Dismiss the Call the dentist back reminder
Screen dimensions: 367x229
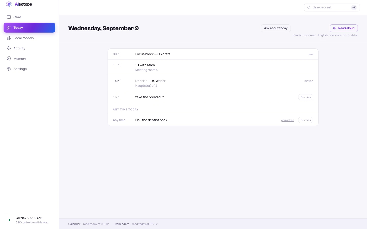coord(306,120)
